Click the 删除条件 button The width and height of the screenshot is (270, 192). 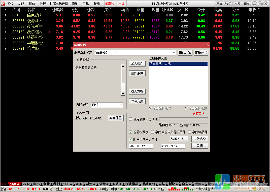coord(137,73)
